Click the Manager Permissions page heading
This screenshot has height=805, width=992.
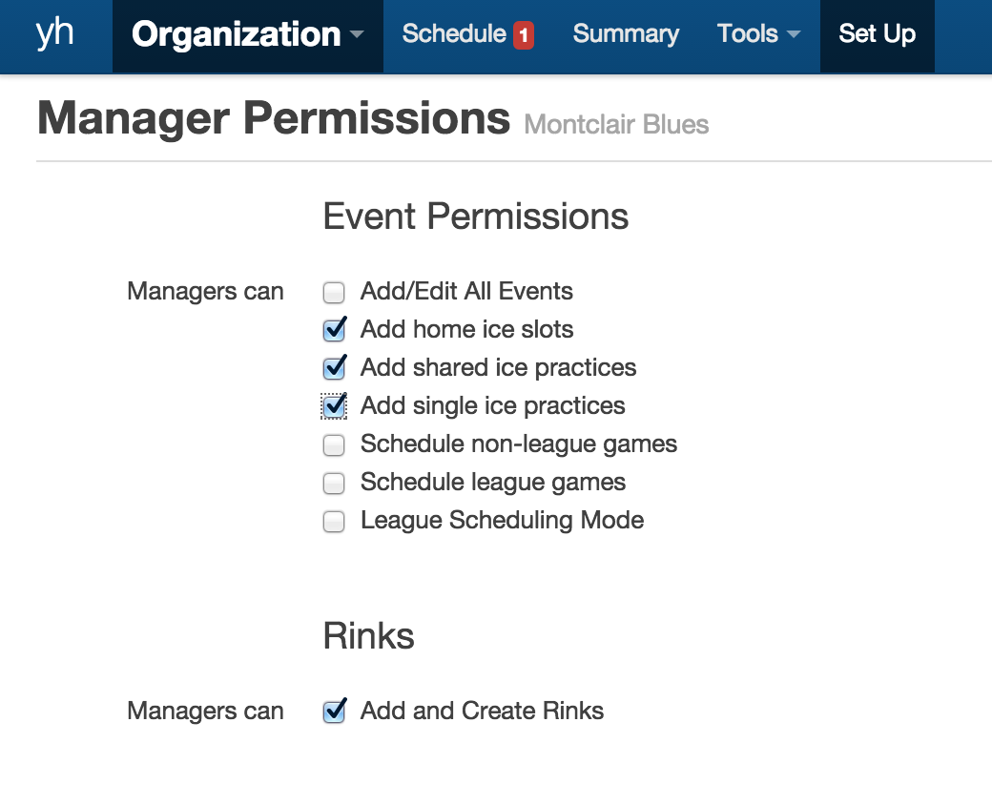tap(274, 118)
